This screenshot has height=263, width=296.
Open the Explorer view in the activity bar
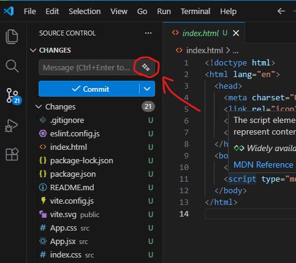(12, 37)
